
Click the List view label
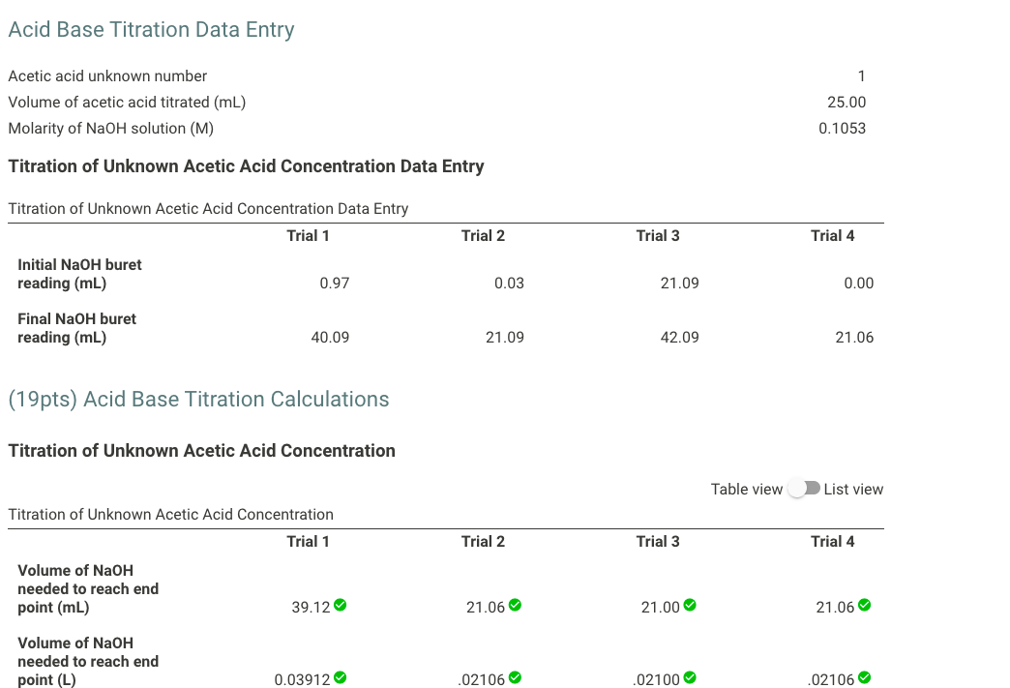point(855,489)
